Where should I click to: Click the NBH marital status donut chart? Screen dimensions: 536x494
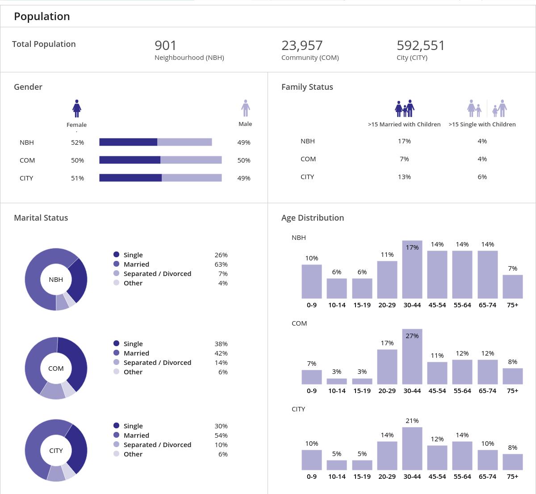coord(56,279)
